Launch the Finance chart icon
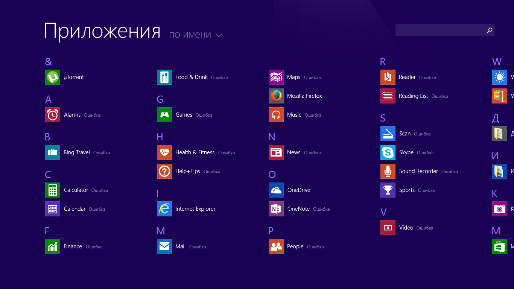 [53, 246]
